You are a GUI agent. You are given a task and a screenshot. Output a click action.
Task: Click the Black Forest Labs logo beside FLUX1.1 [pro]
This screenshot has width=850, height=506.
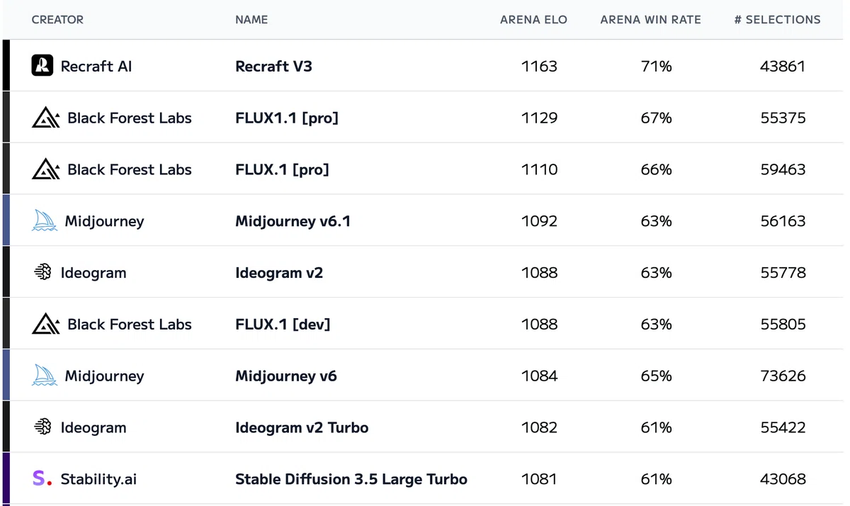(x=46, y=118)
